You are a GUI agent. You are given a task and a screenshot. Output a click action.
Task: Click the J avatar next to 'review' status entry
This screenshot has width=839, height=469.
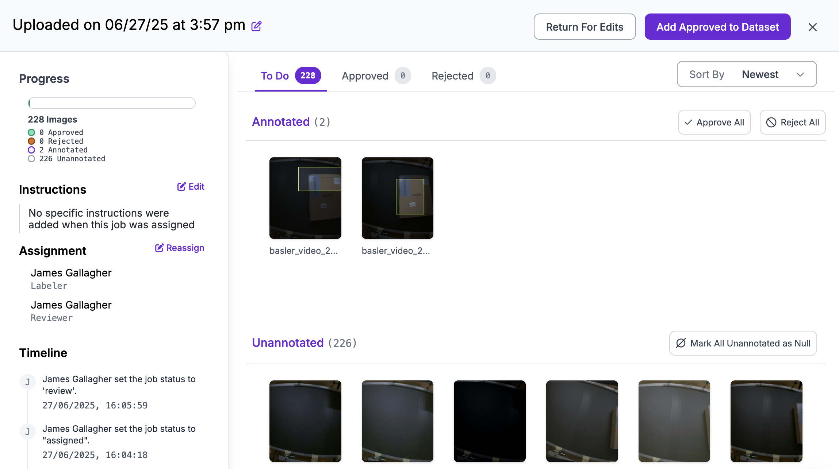tap(27, 382)
